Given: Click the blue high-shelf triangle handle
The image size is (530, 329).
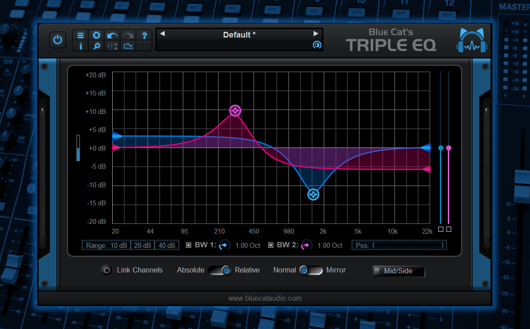Looking at the screenshot, I should coord(426,148).
